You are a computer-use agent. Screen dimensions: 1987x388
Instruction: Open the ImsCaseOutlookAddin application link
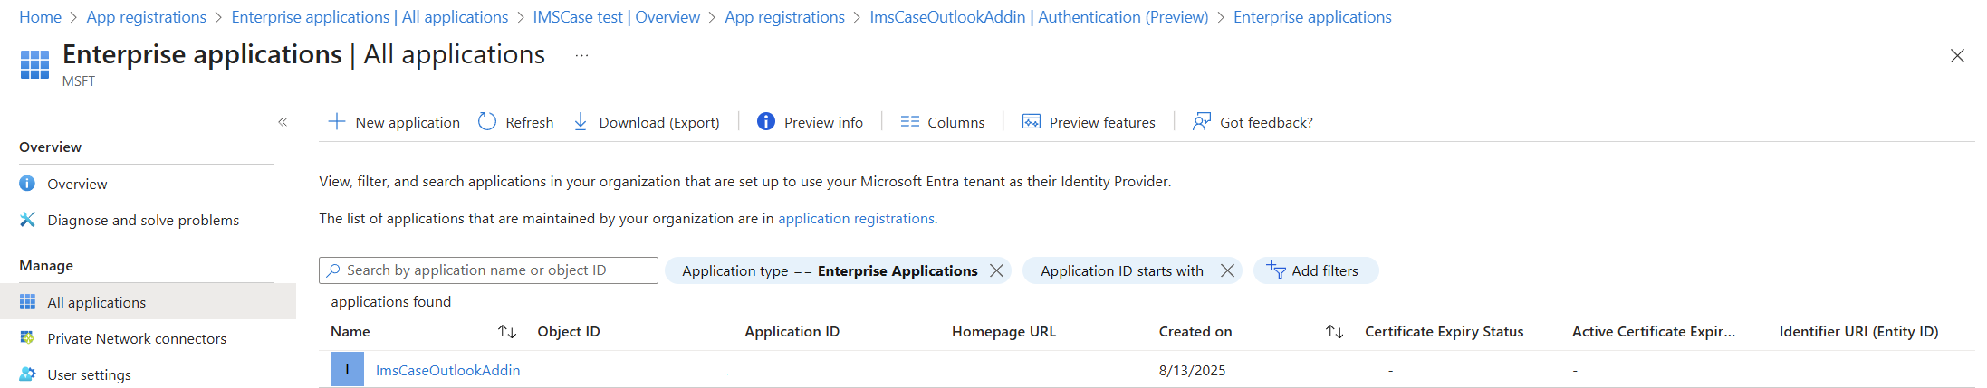[448, 370]
